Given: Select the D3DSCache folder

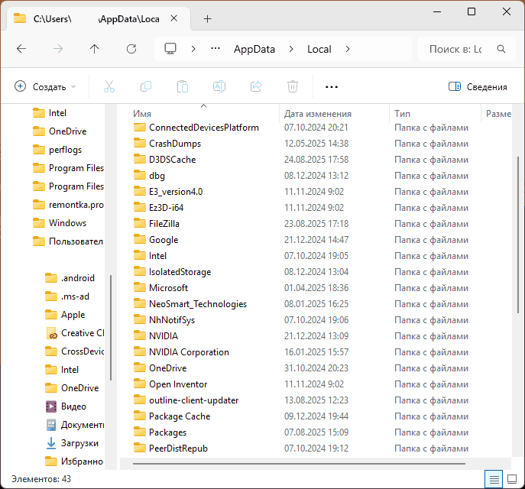Looking at the screenshot, I should click(164, 160).
